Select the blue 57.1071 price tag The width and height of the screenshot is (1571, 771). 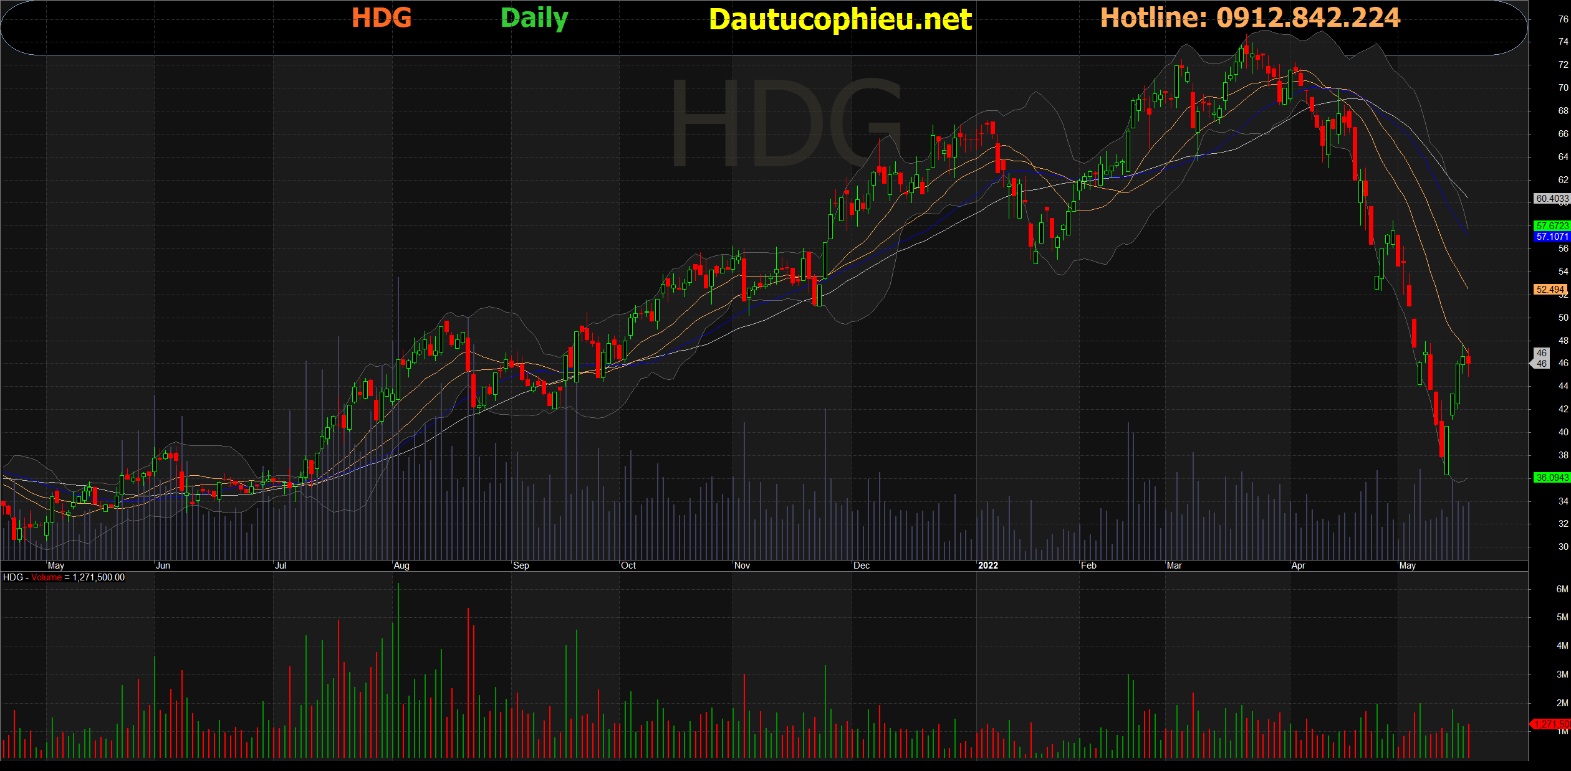(x=1551, y=237)
